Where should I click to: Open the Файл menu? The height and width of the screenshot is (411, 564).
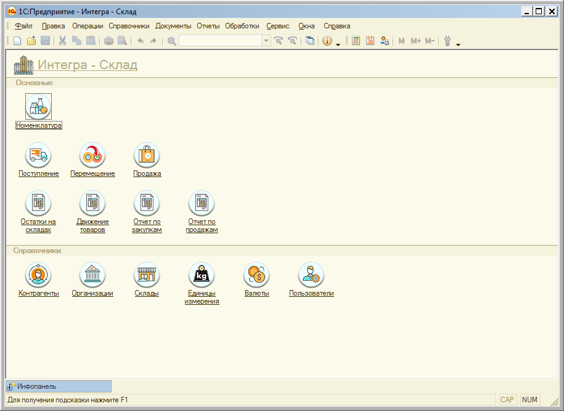point(23,26)
